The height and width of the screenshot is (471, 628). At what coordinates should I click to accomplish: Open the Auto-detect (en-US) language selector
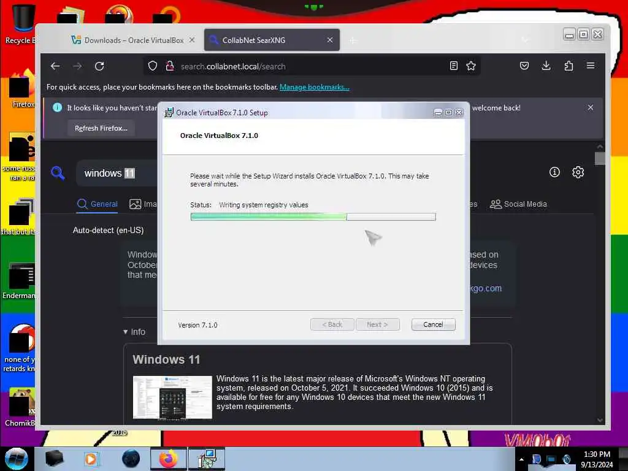pos(108,231)
